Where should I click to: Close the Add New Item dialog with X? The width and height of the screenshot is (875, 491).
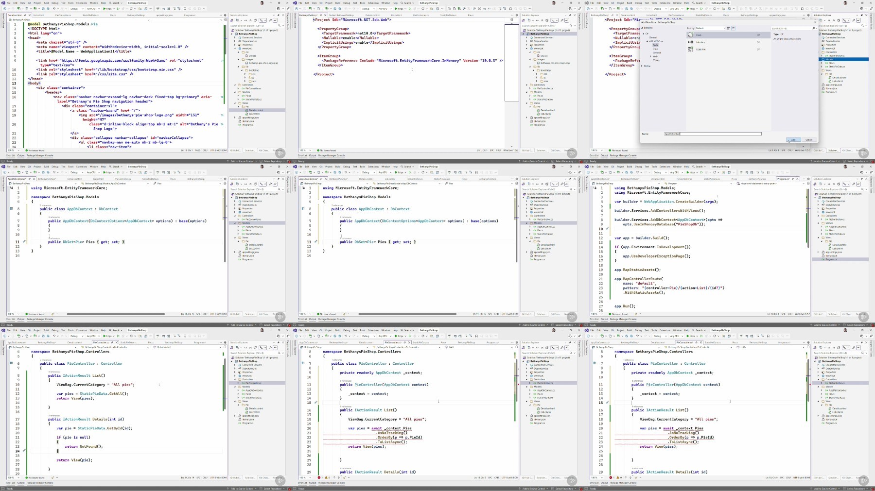[x=815, y=22]
